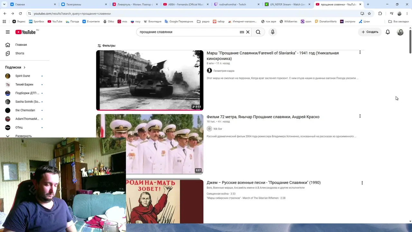The width and height of the screenshot is (412, 232).
Task: Open the 1941 march video title
Action: point(273,56)
